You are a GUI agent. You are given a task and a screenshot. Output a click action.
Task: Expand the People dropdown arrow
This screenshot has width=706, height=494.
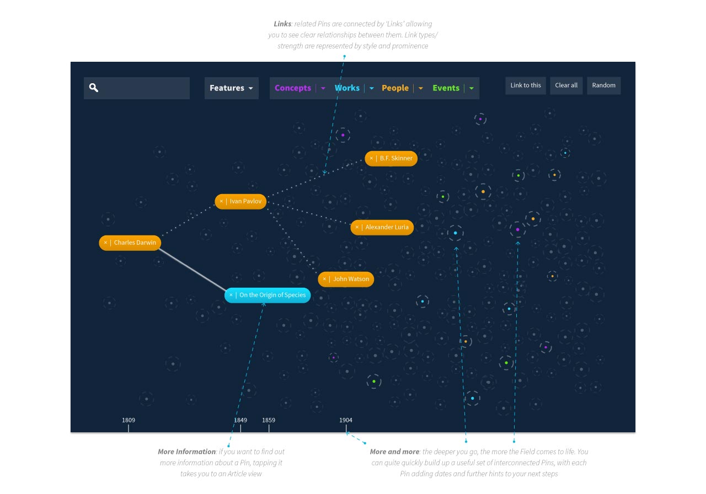tap(421, 88)
